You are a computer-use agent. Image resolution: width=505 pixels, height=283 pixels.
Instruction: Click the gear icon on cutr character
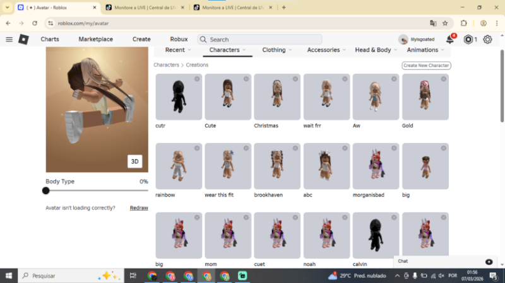[x=197, y=79]
